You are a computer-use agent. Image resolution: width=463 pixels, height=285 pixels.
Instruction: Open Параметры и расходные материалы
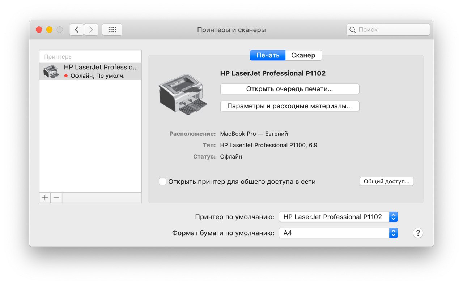[290, 106]
